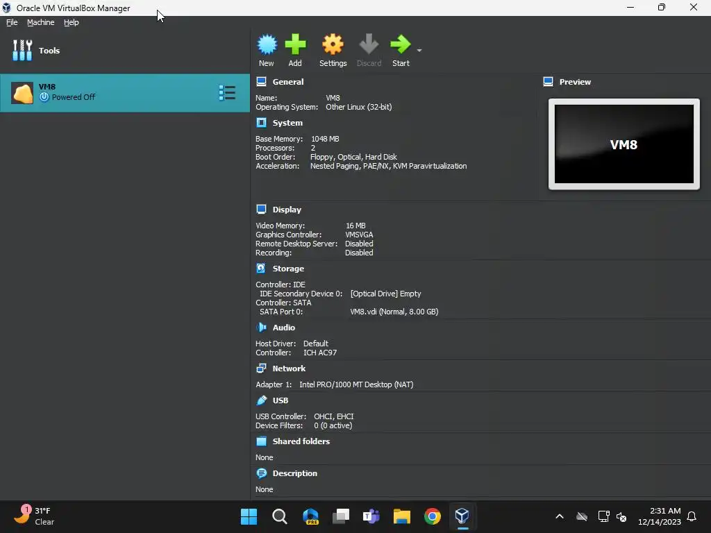The width and height of the screenshot is (711, 533).
Task: Click Base Memory value 1048 MB
Action: point(325,139)
